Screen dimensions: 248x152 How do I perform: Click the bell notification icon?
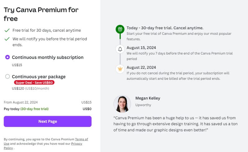(x=120, y=49)
